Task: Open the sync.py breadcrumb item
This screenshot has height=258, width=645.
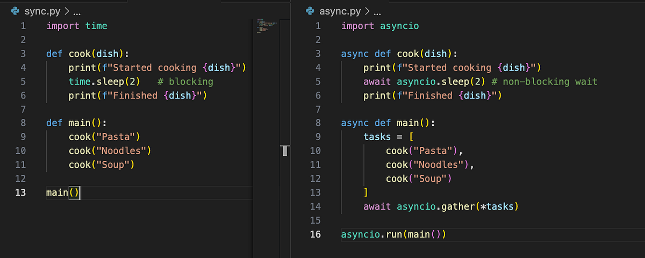Action: coord(42,11)
